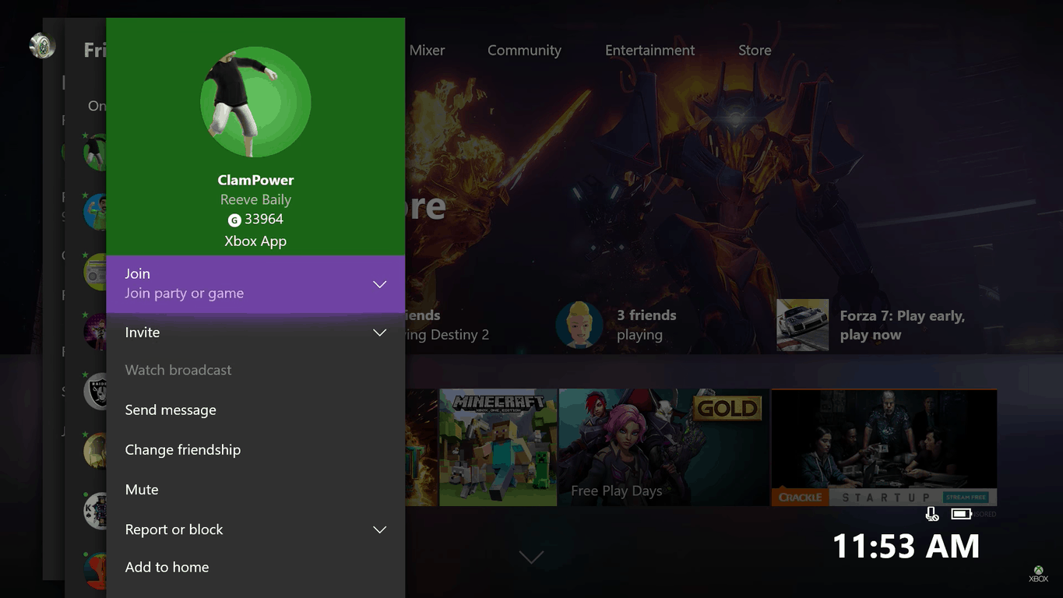Open the Store tab
Viewport: 1063px width, 598px height.
coord(755,51)
